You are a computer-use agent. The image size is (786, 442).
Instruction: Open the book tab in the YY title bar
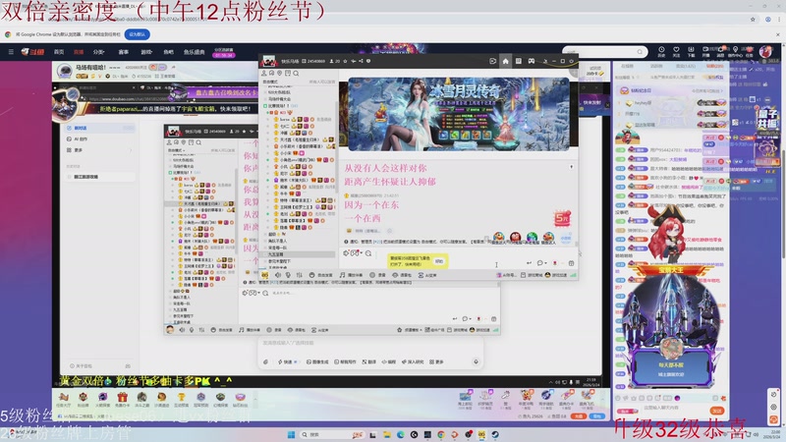click(x=519, y=61)
